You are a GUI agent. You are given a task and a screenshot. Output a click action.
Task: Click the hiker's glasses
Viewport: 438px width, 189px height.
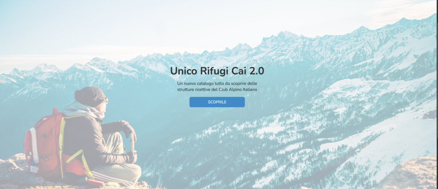coord(105,101)
